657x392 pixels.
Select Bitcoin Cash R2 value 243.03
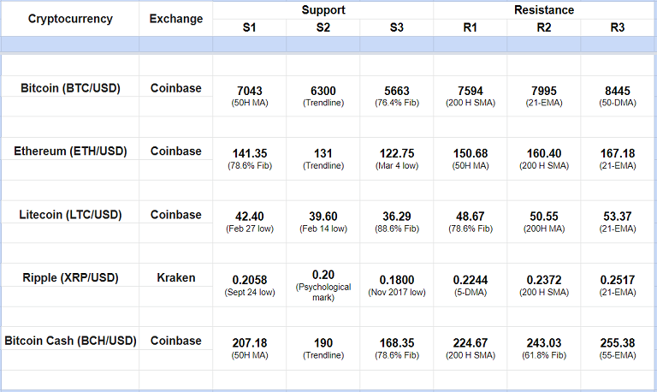click(x=544, y=343)
